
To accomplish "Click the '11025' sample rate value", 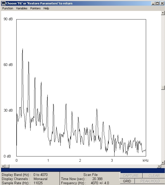I will 38,183.
